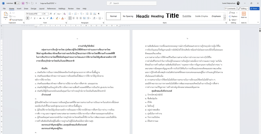Apply italic formatting to text
261x134 pixels.
coord(31,18)
